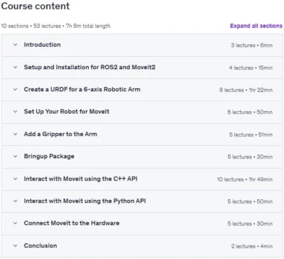284x259 pixels.
Task: Select Setup and Installation for ROS2 title
Action: (x=89, y=67)
